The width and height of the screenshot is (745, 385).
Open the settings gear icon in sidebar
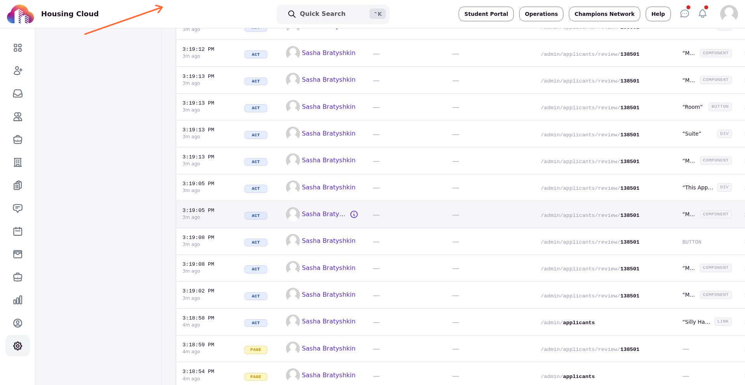(x=17, y=346)
